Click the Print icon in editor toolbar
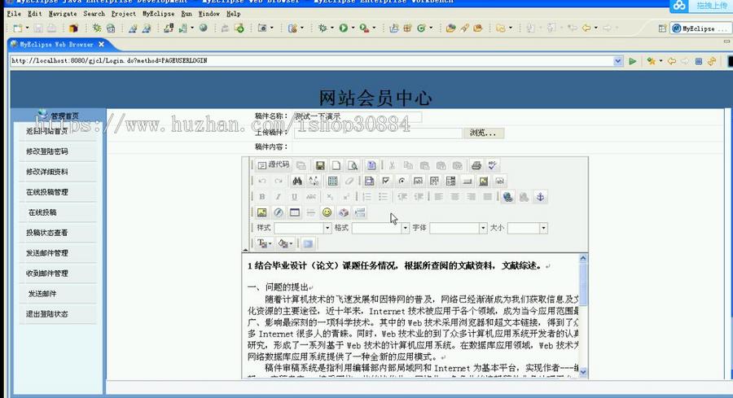This screenshot has height=398, width=733. tap(476, 165)
